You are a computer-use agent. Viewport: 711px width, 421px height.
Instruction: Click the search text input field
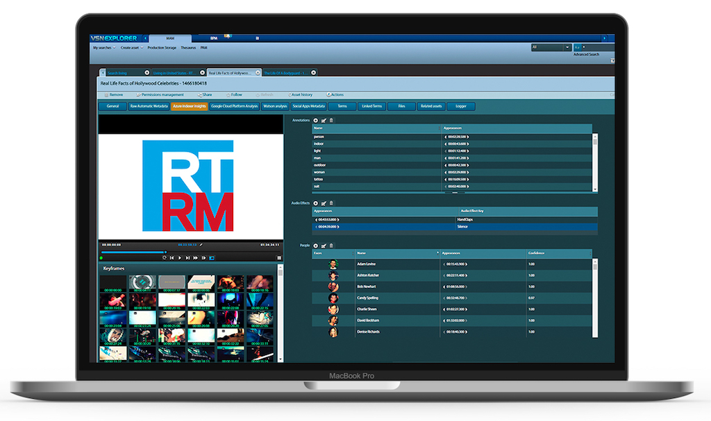pyautogui.click(x=598, y=47)
